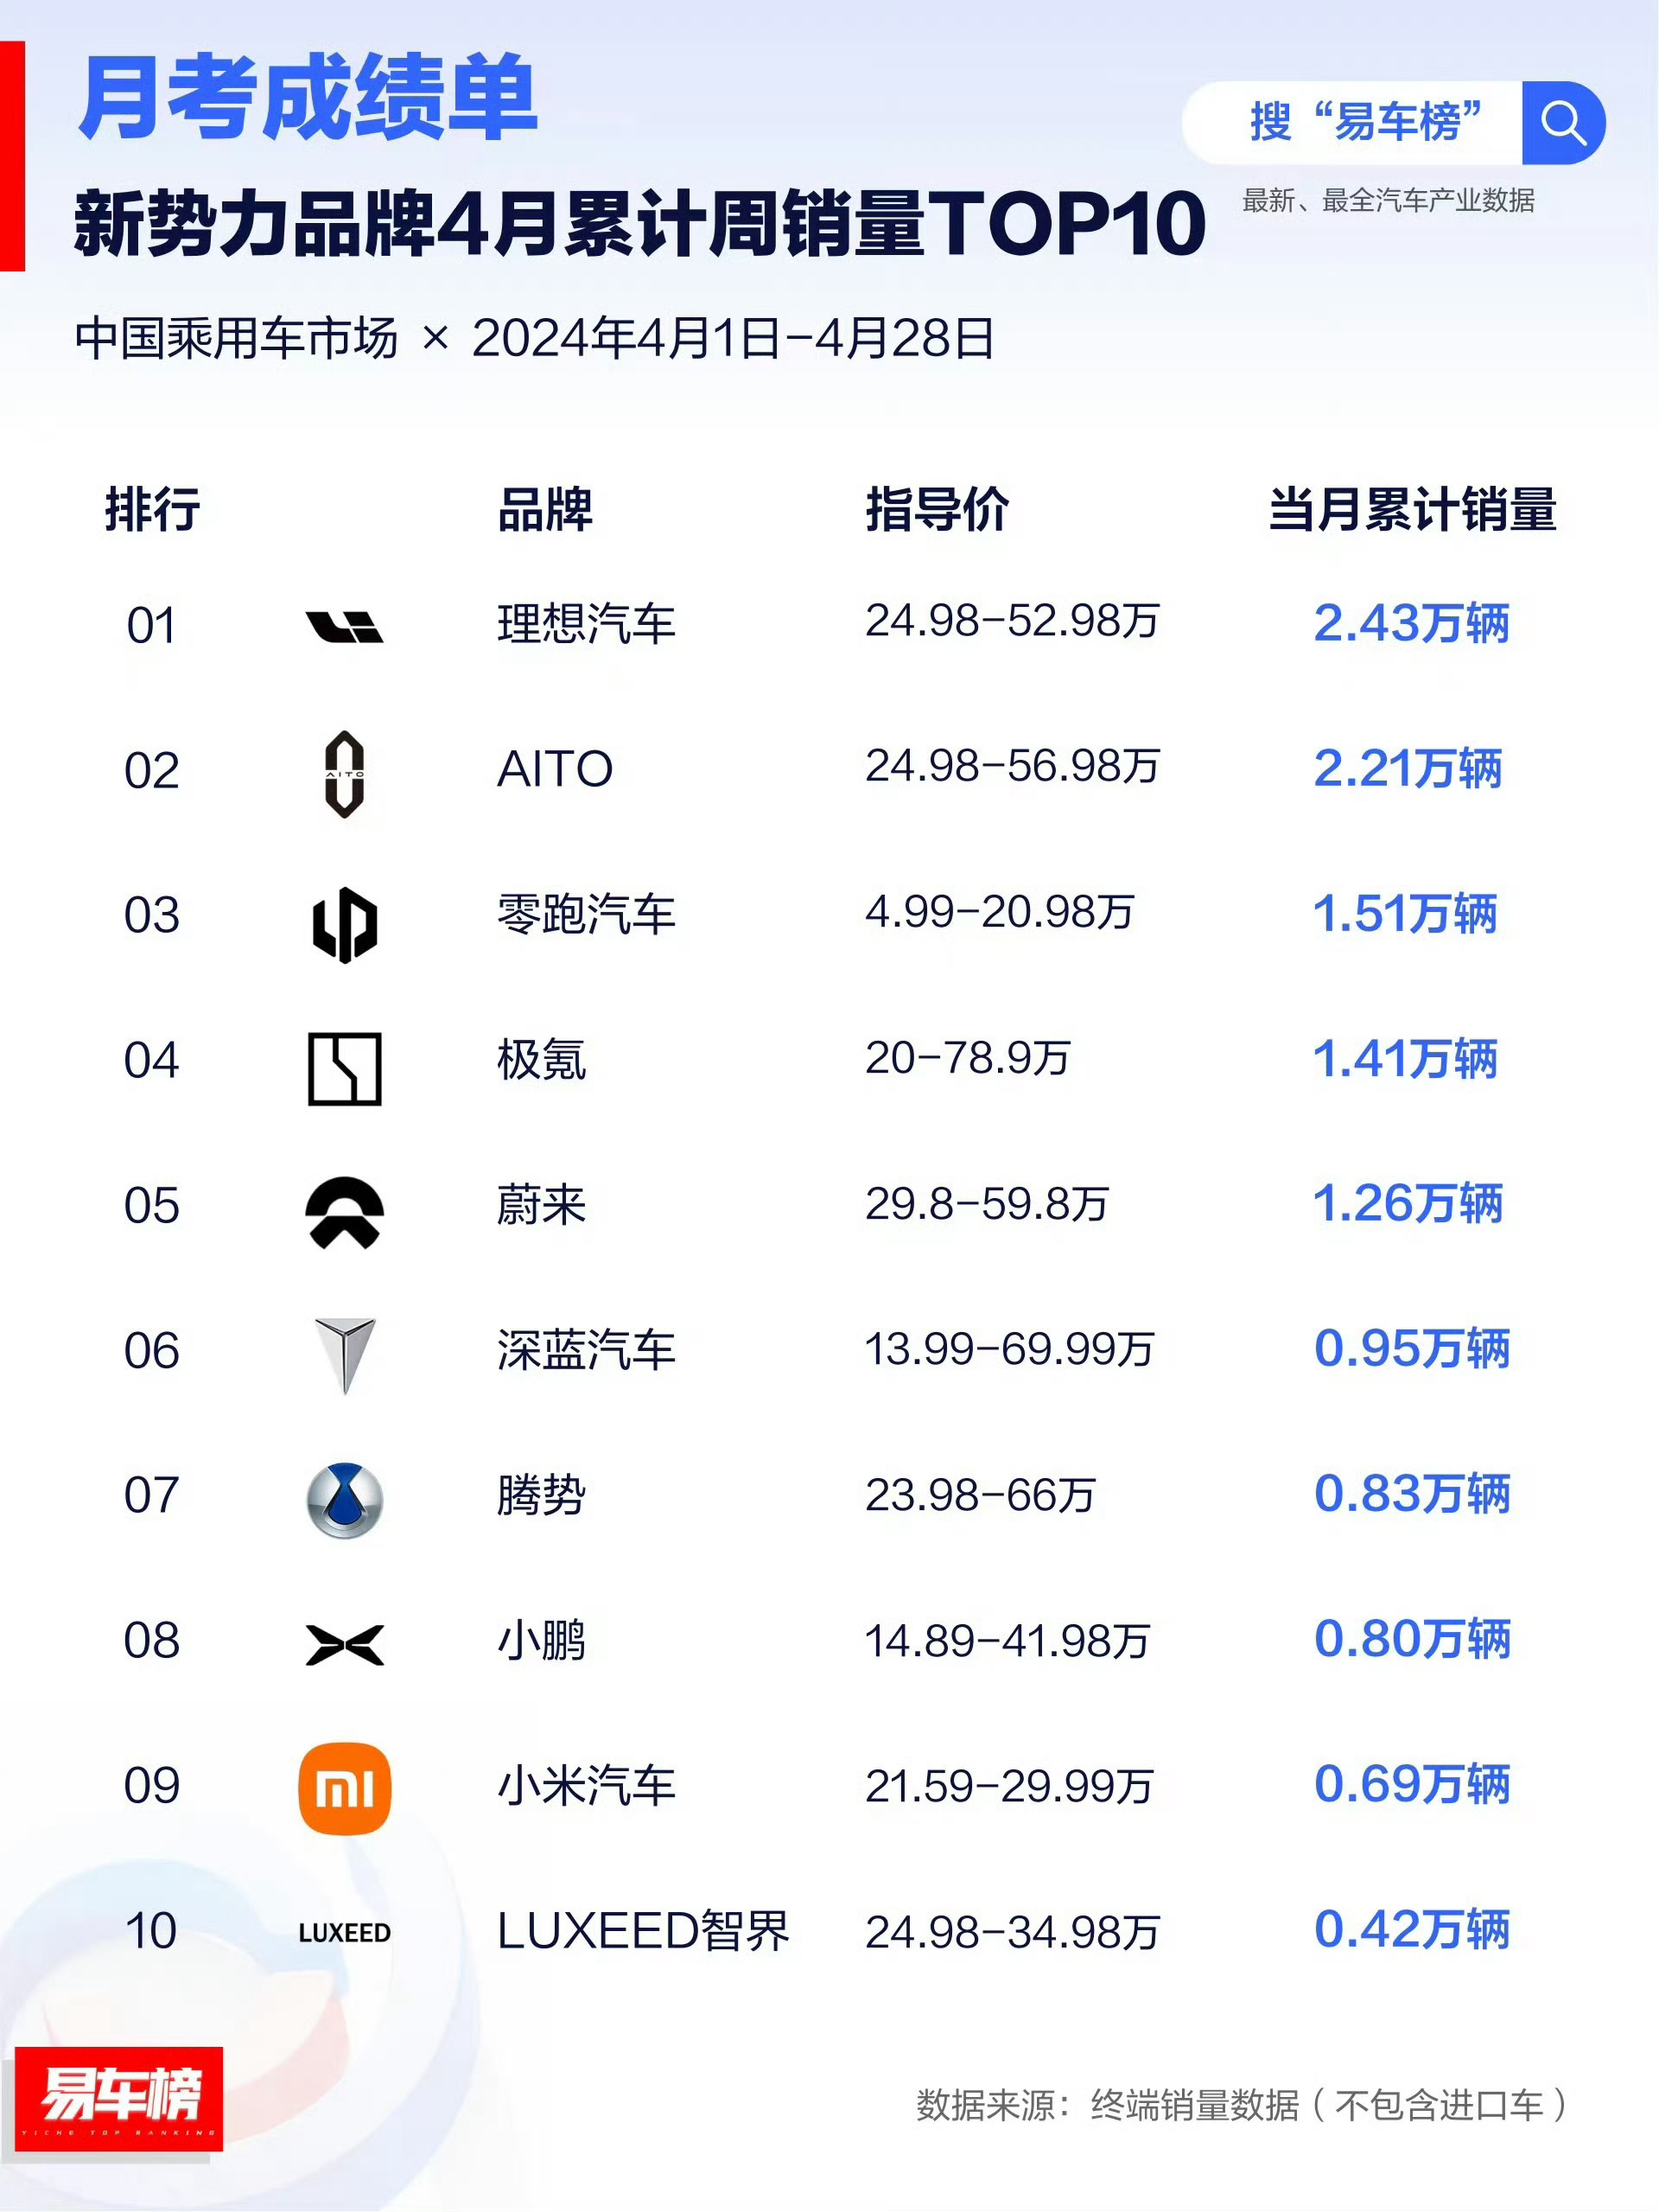Click the 月考成绩单 blue title
The width and height of the screenshot is (1659, 2212).
(x=308, y=97)
